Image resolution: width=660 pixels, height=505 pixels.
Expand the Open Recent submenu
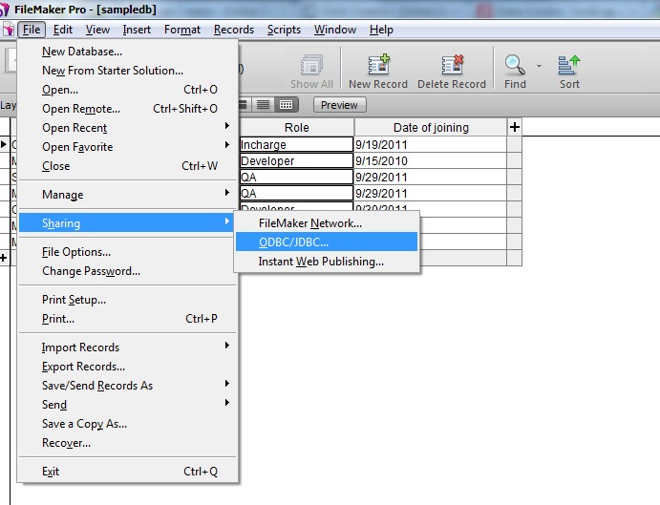click(x=128, y=128)
